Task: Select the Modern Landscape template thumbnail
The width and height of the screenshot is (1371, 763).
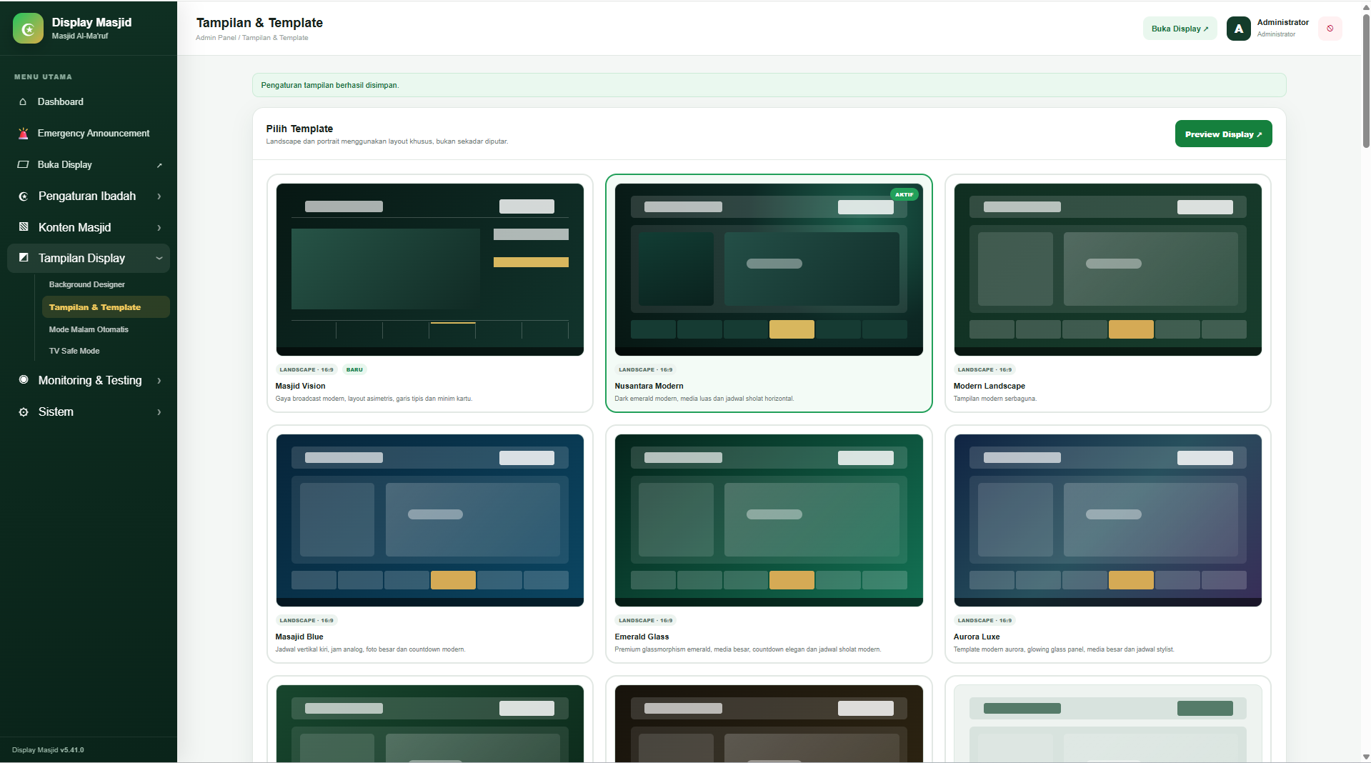Action: (x=1107, y=269)
